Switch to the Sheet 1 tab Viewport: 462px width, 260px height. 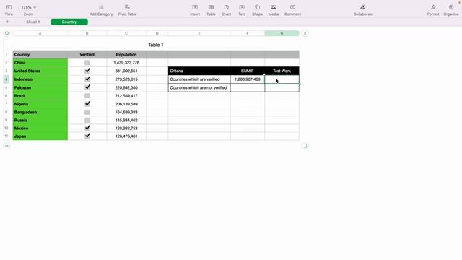tap(32, 22)
